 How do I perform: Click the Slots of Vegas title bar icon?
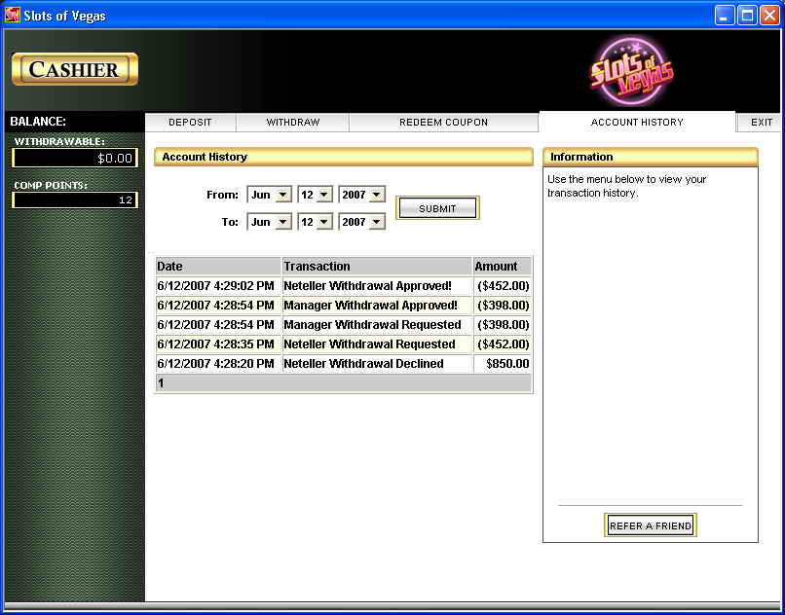tap(13, 16)
